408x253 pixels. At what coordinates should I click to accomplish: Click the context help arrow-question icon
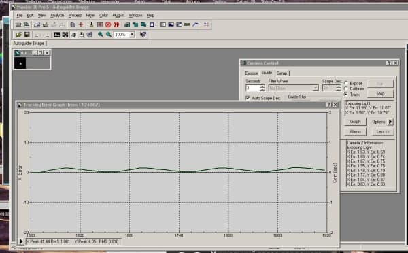click(x=143, y=35)
